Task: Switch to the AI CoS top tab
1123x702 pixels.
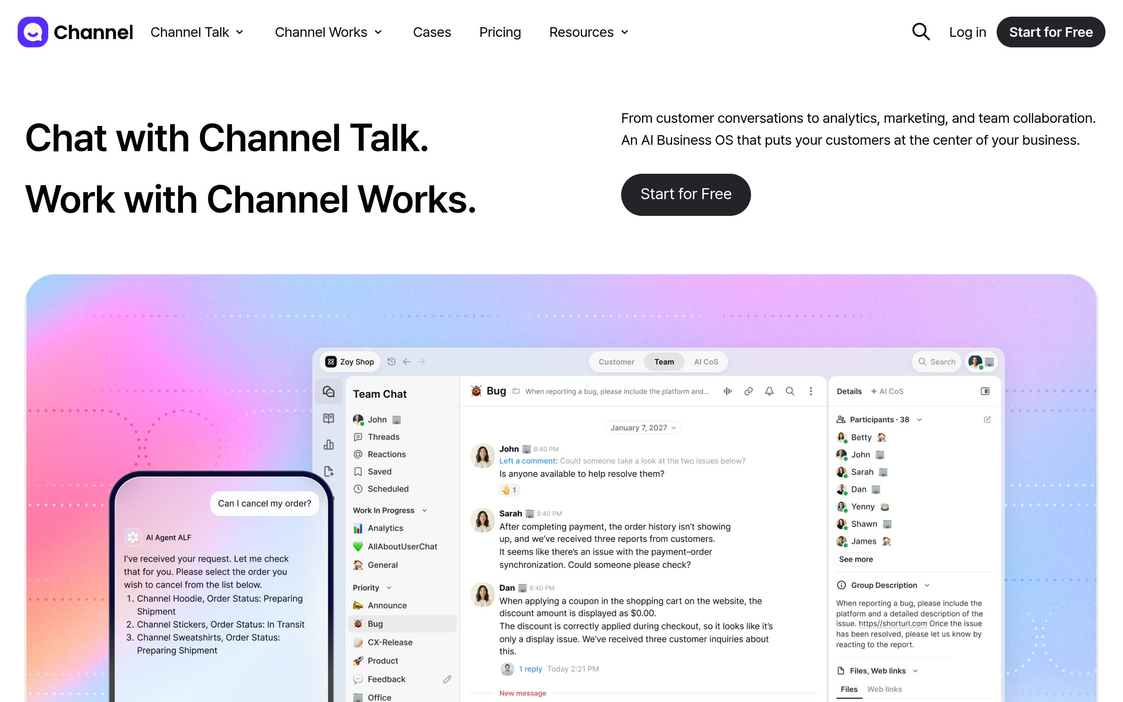Action: [706, 362]
